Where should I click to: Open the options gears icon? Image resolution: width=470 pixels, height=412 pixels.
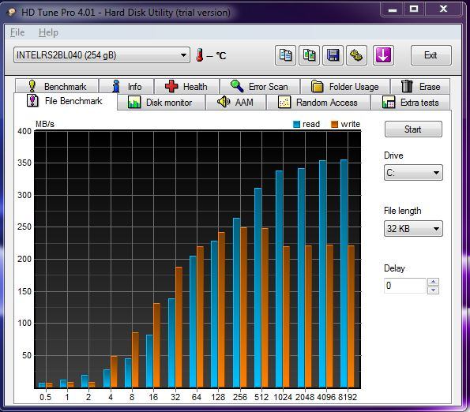point(356,55)
